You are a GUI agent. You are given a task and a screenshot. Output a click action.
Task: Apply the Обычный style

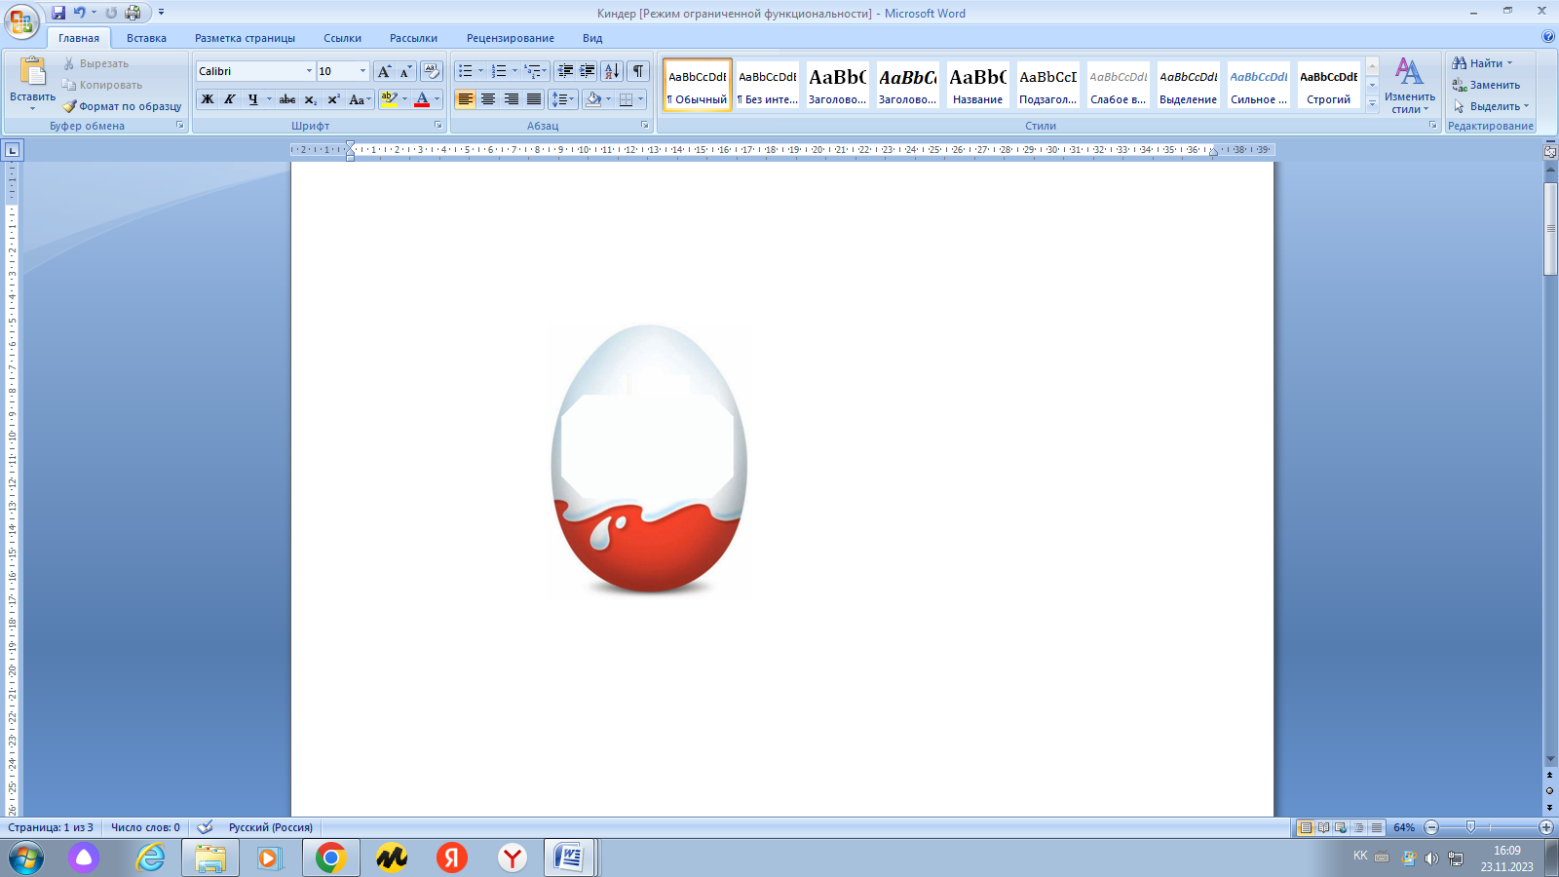pos(698,85)
